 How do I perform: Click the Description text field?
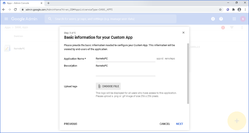(x=125, y=70)
